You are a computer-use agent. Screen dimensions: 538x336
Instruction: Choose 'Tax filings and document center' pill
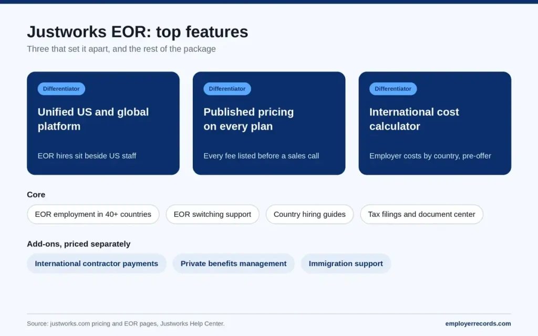click(x=421, y=214)
